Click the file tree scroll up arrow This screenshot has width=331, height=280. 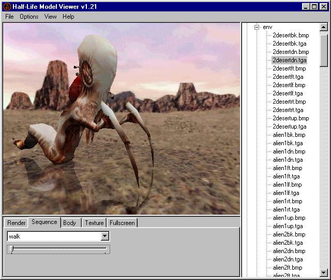[324, 27]
